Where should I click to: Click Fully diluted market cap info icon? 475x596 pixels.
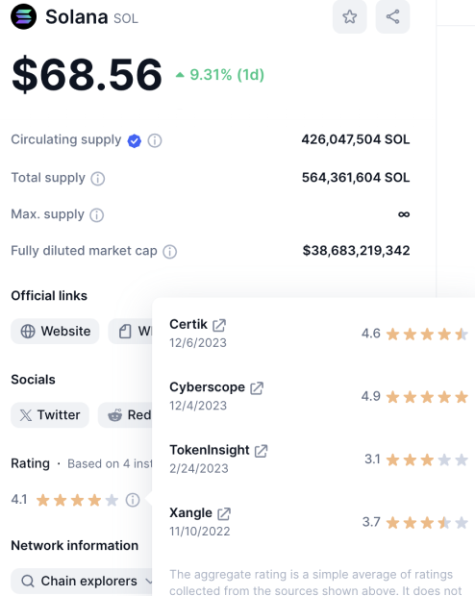point(169,252)
